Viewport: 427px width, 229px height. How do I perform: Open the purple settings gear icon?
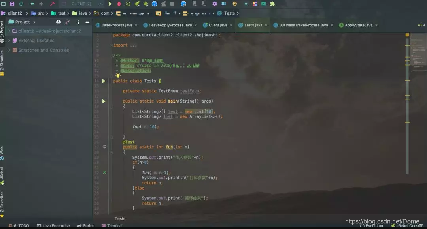click(215, 4)
